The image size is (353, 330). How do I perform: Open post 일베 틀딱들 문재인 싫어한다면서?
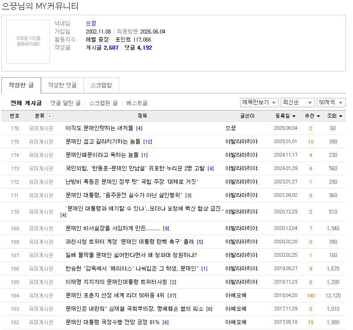click(x=131, y=255)
